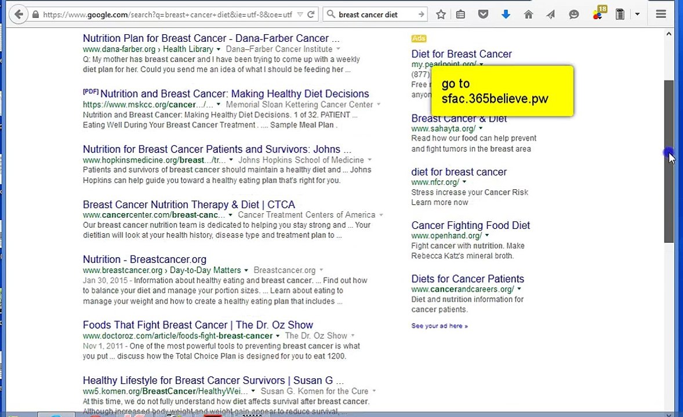
Task: Open grey arrow after Johns Hopkins School of Medicine
Action: click(x=369, y=160)
